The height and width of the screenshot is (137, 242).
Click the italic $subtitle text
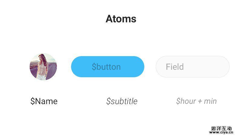[122, 101]
